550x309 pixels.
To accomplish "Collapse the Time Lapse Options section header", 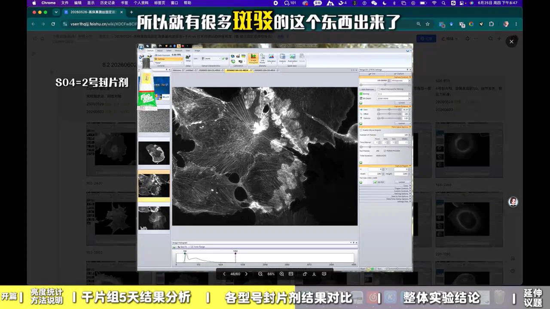I will (385, 127).
